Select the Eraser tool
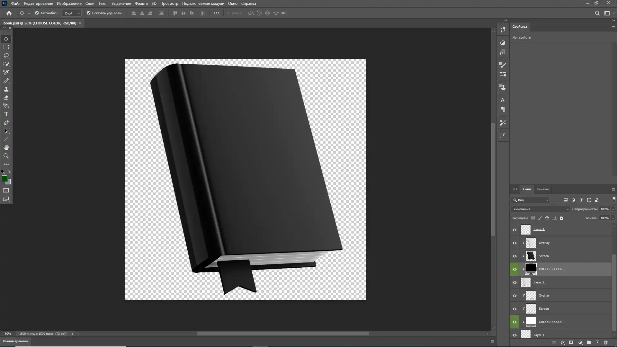The image size is (617, 347). tap(6, 98)
